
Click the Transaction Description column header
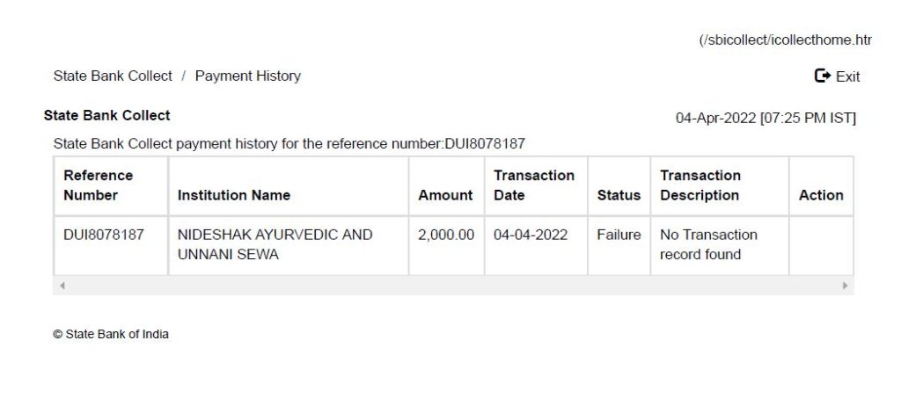point(700,185)
